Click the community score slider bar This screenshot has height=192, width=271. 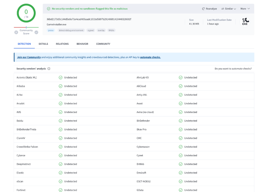point(26,27)
